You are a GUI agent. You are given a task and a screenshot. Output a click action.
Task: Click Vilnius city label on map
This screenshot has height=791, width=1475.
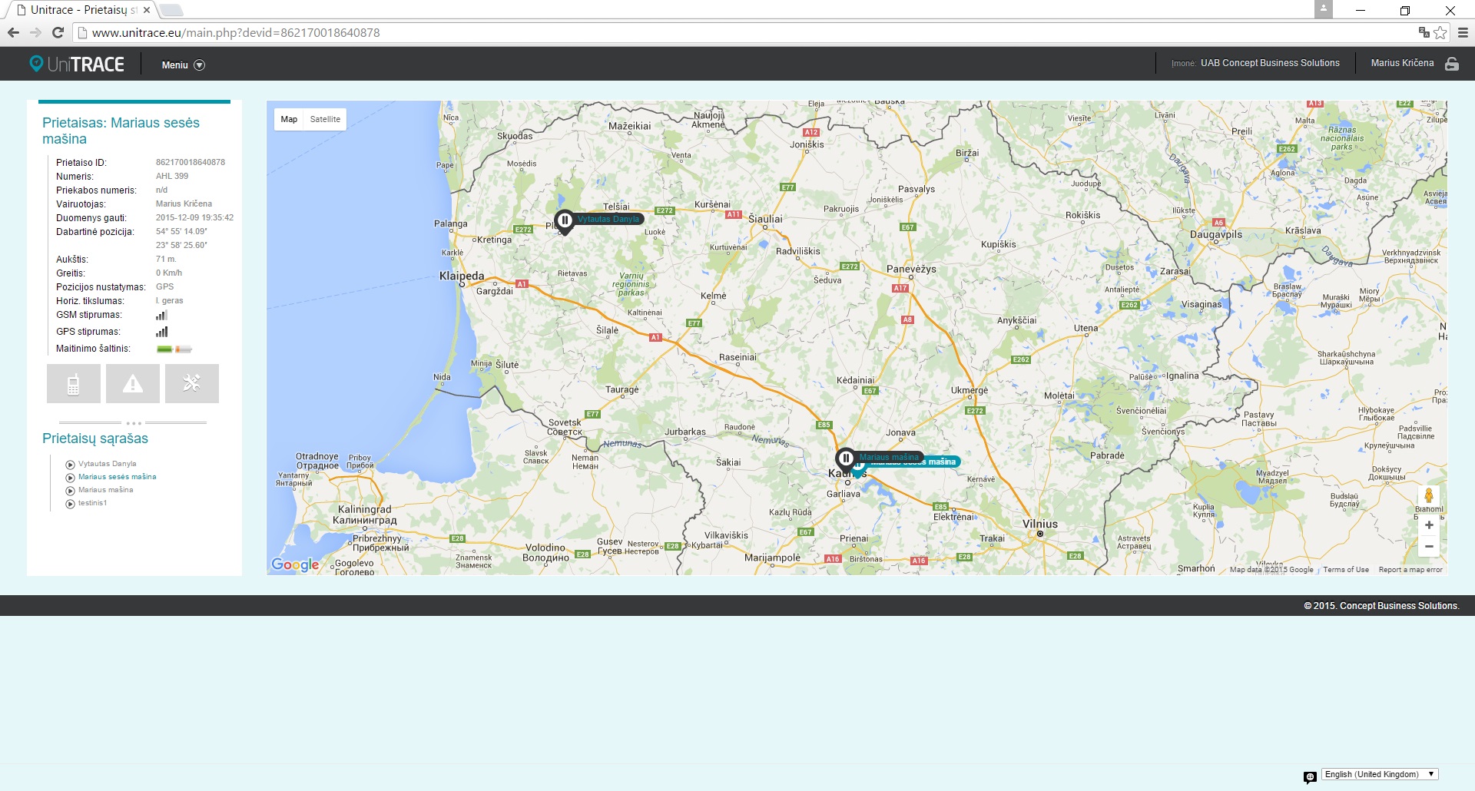click(1040, 524)
